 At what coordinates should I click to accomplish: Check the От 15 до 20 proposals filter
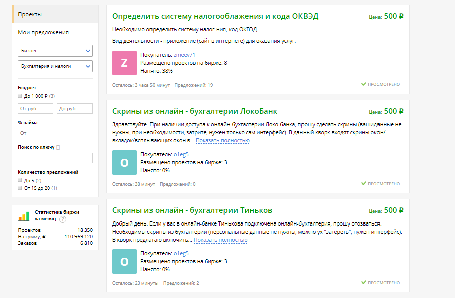[x=20, y=188]
